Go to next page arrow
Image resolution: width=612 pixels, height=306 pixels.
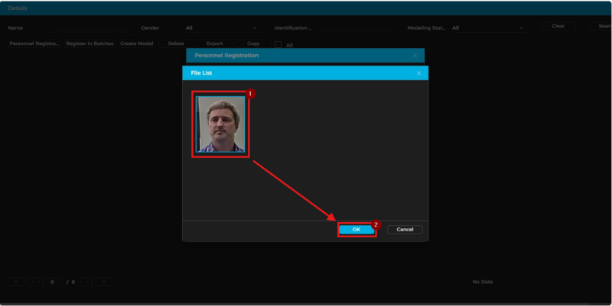pos(86,282)
